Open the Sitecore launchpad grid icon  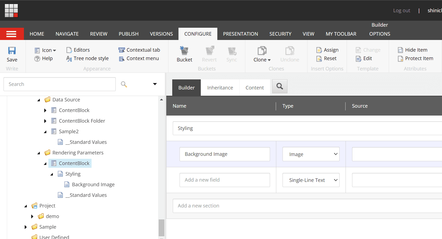click(11, 11)
